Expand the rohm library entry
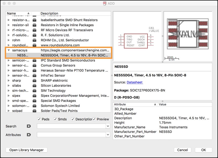This screenshot has width=218, height=158. pos(9,40)
